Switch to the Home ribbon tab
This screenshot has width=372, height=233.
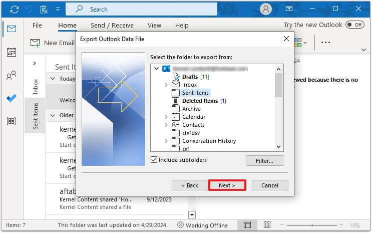(x=68, y=25)
